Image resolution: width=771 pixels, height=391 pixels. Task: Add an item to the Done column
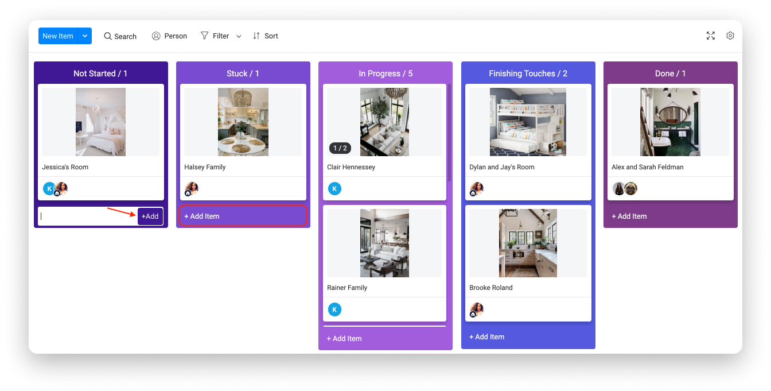629,216
